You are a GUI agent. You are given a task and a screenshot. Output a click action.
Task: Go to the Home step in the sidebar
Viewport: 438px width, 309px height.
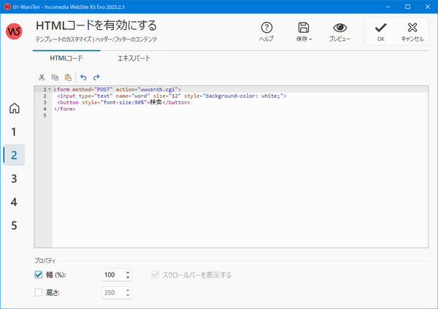15,108
